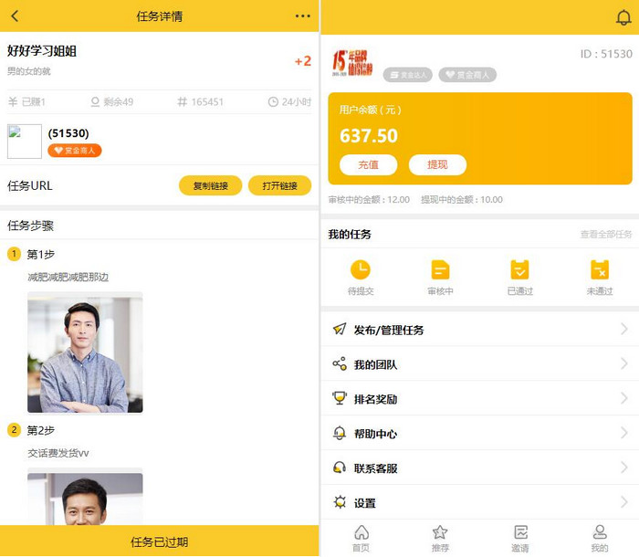Click the headset icon beside 联系客服
639x557 pixels.
340,468
